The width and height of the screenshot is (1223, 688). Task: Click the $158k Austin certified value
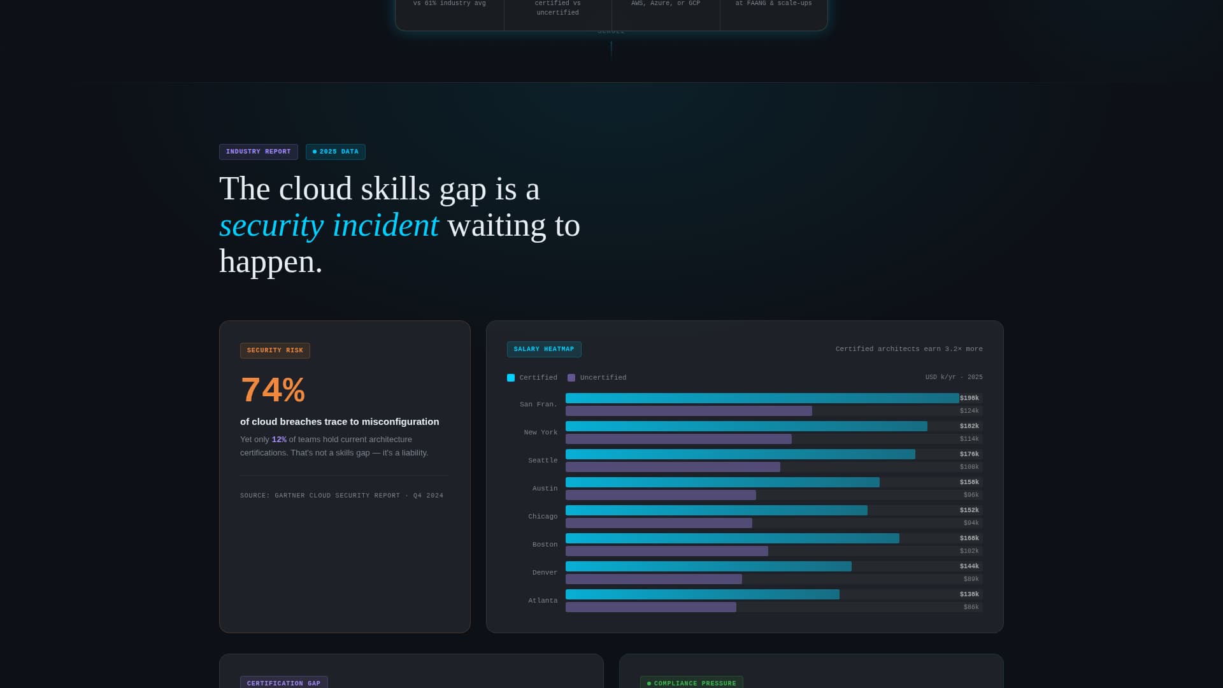(x=969, y=482)
